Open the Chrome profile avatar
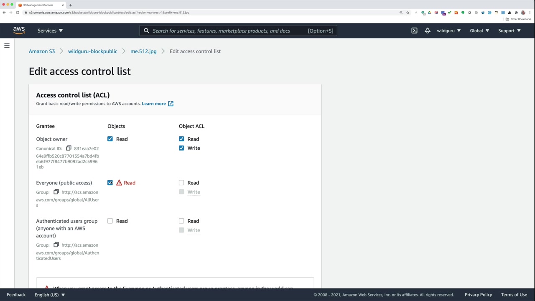Image resolution: width=535 pixels, height=301 pixels. [x=523, y=13]
